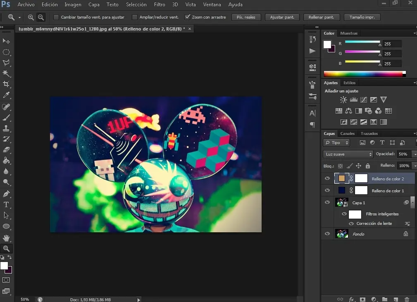Select the Crop tool
Viewport: 417px width, 302px height.
(x=6, y=84)
